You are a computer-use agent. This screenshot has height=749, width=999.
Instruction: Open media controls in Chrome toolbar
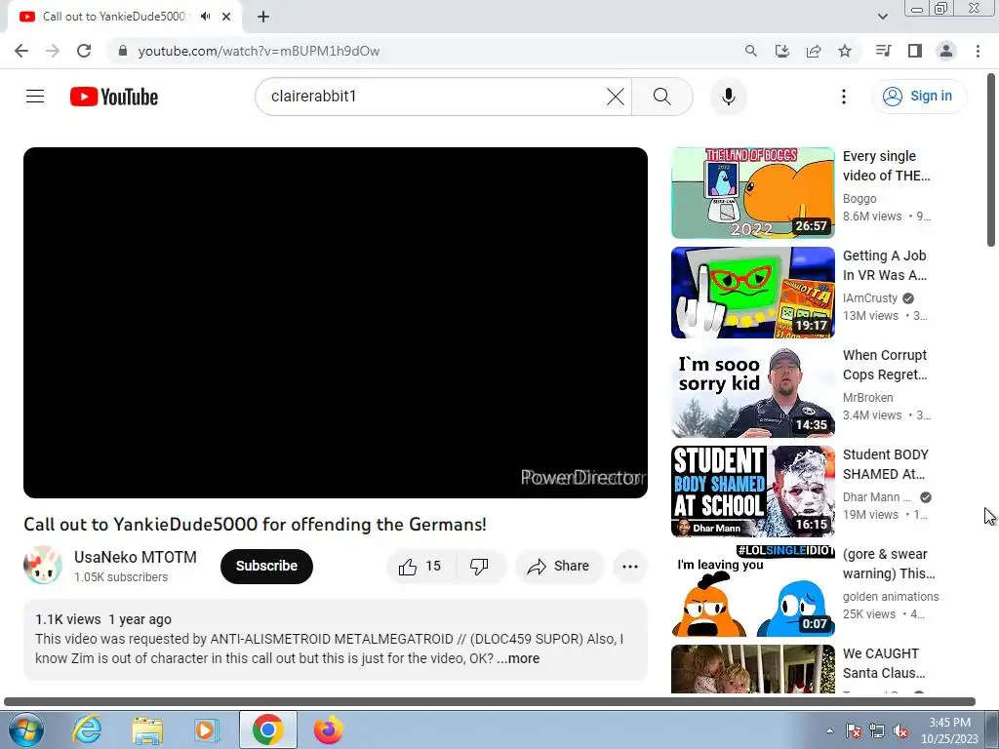[883, 51]
